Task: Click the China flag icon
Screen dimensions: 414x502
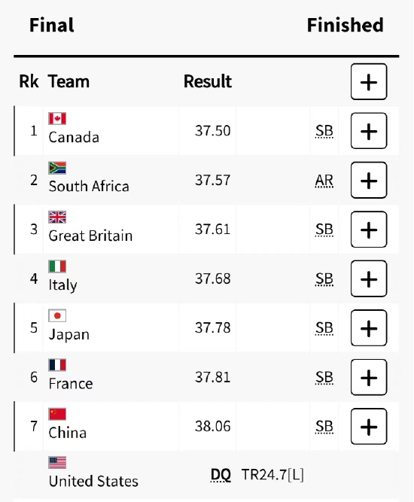Action: pos(57,414)
